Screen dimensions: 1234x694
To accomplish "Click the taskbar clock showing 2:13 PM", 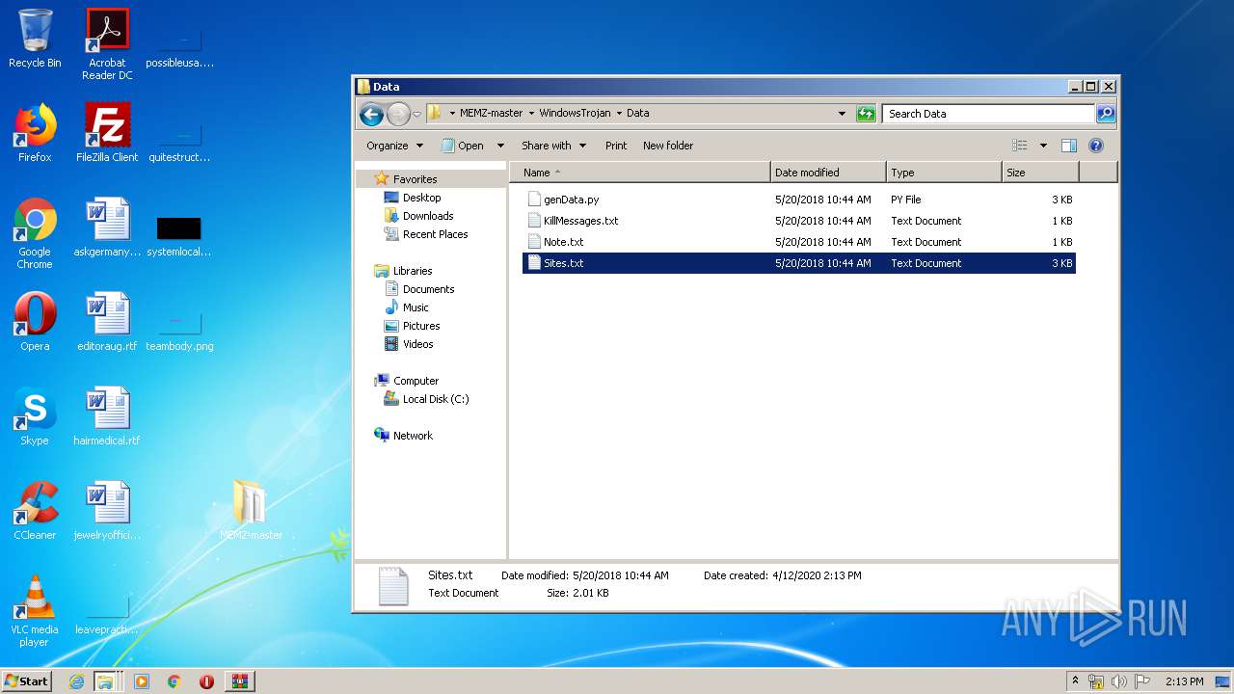I will tap(1184, 681).
